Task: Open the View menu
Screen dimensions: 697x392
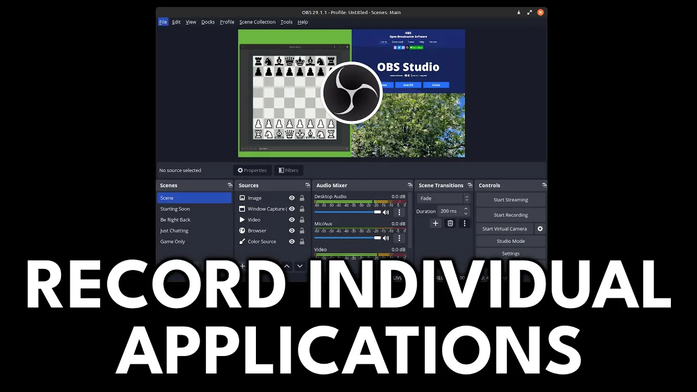Action: pos(191,22)
